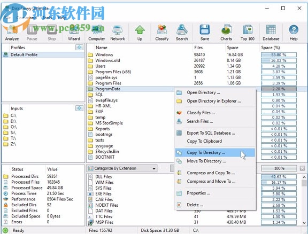Click the green Ready status icon
Screen dimensions: 308x234
point(5,230)
